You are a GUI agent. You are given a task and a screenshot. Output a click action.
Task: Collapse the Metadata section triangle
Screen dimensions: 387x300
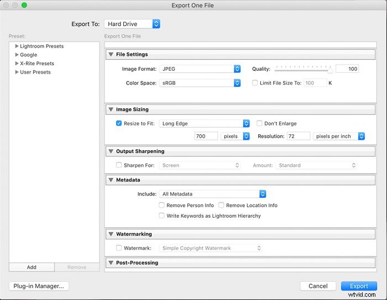(111, 180)
